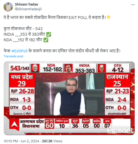This screenshot has height=144, width=138.
Task: Open the Shivam Yadav display name
Action: pyautogui.click(x=26, y=4)
